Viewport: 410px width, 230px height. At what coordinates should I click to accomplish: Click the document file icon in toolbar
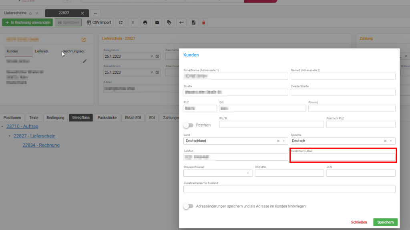tap(193, 22)
